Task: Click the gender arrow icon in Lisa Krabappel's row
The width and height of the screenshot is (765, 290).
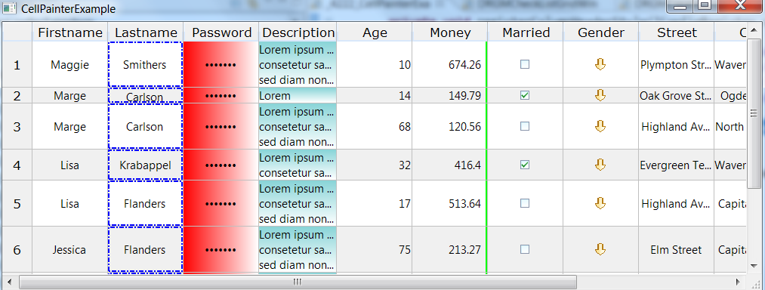Action: (x=600, y=165)
